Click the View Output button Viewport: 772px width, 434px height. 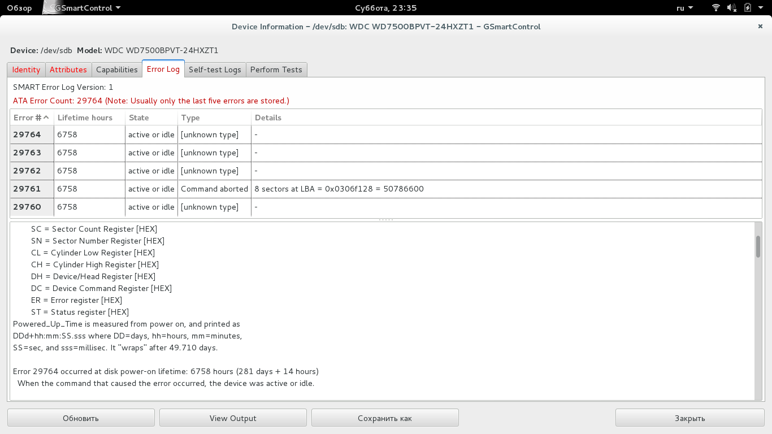[233, 418]
